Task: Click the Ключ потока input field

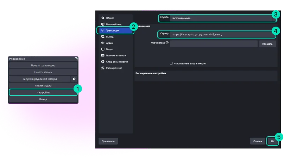Action: (x=214, y=44)
